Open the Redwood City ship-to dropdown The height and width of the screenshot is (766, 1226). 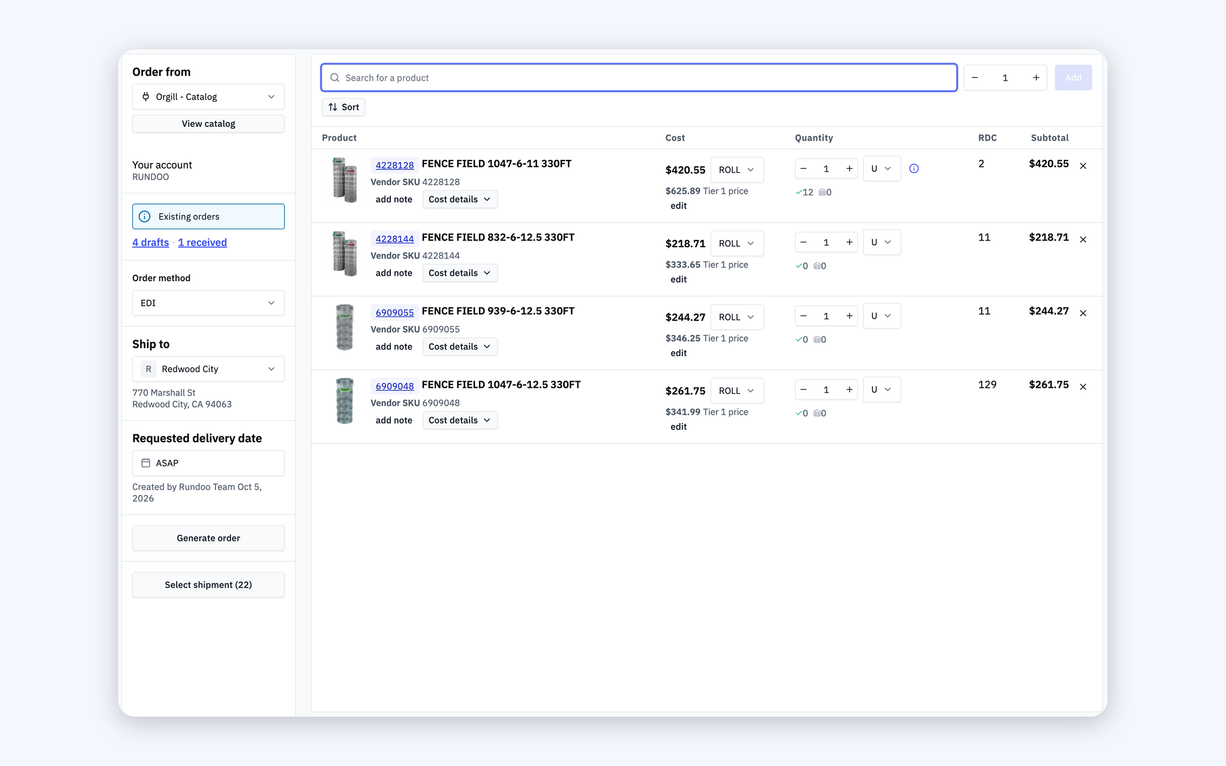pos(208,369)
